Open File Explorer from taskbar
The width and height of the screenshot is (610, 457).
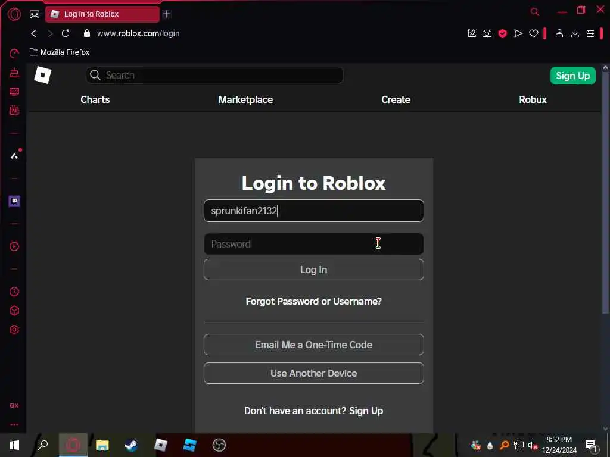(x=102, y=445)
